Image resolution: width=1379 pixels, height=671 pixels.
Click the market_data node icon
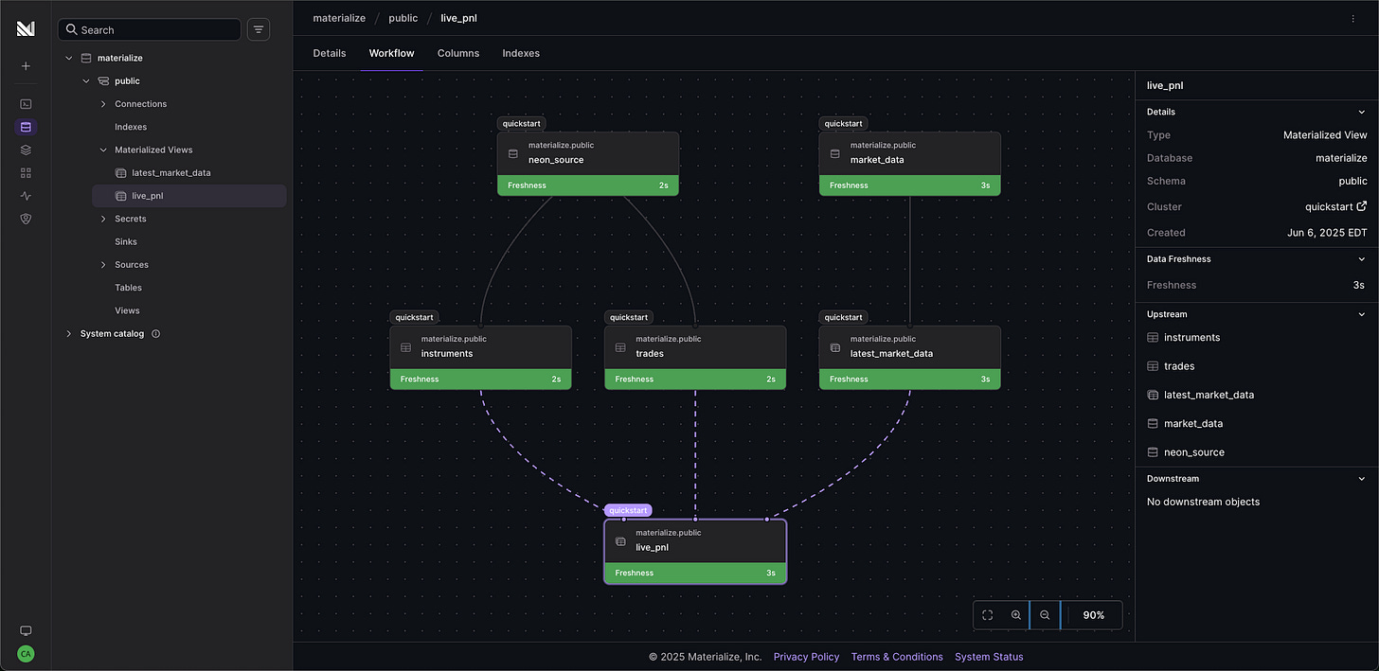point(835,153)
